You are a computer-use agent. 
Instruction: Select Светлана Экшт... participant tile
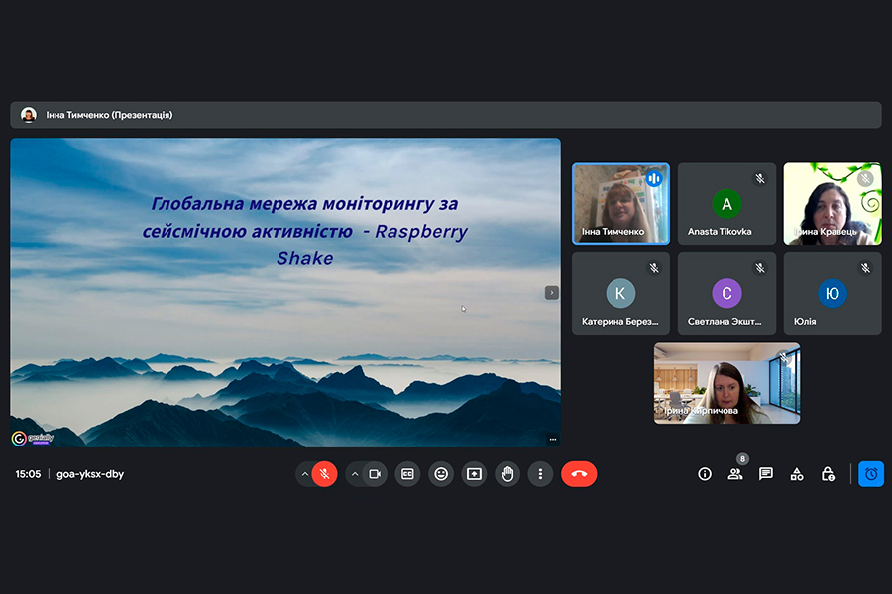pos(726,293)
